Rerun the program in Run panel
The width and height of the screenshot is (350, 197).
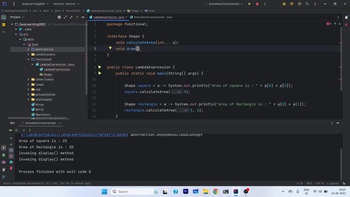(10, 130)
